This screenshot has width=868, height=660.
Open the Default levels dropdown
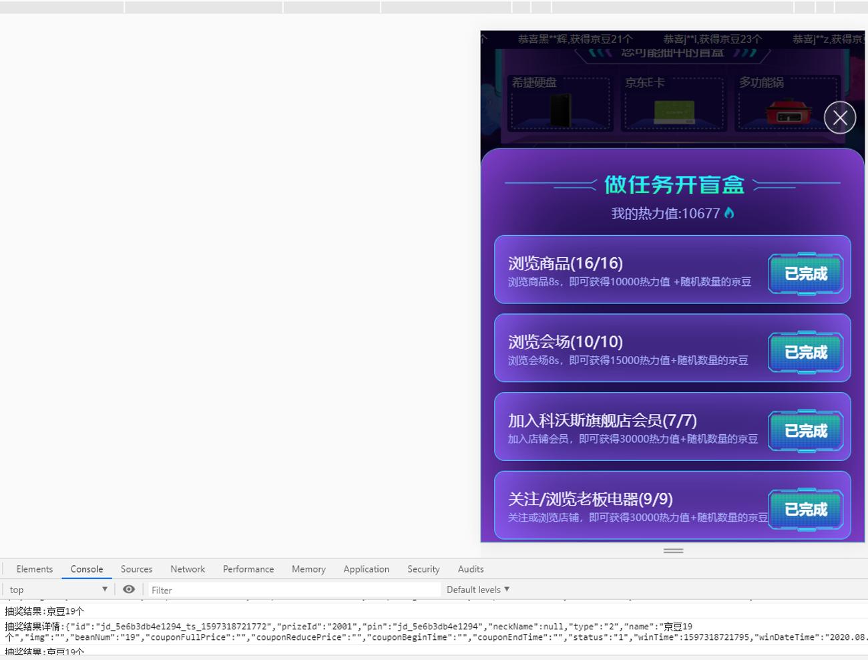click(477, 589)
